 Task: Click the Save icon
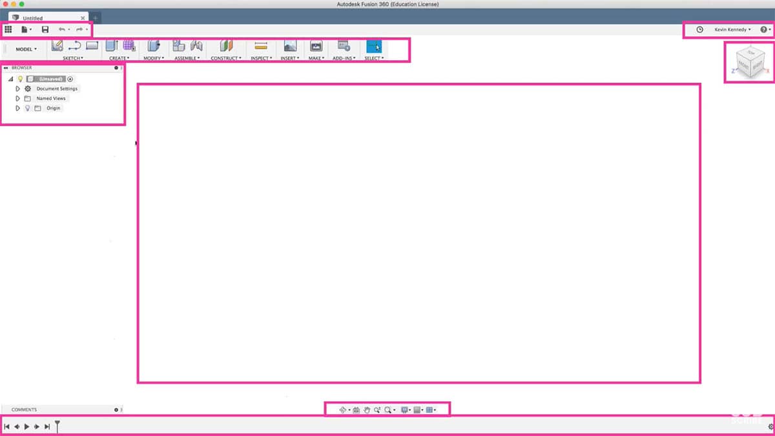[45, 30]
